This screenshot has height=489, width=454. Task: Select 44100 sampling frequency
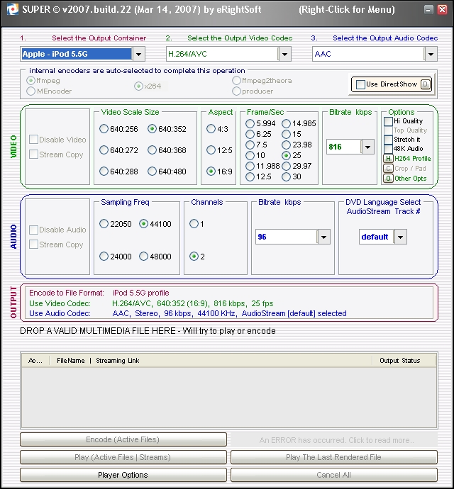point(143,224)
